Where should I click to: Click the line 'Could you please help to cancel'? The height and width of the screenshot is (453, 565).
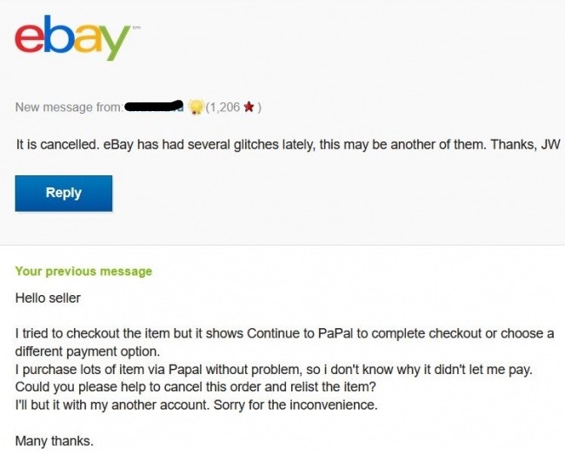coord(196,387)
